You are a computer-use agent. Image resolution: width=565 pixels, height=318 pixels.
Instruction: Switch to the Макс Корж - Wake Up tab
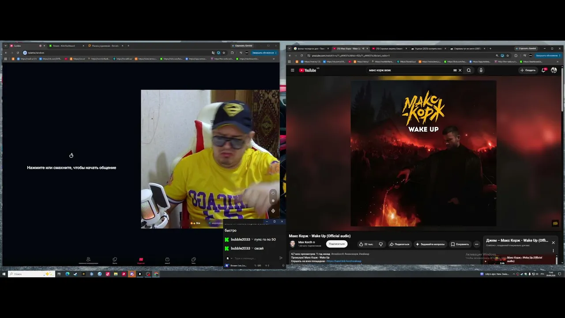tap(350, 49)
